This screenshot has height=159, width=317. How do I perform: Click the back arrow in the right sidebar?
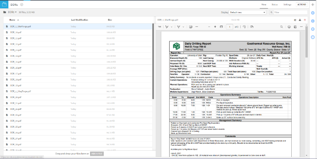click(313, 5)
